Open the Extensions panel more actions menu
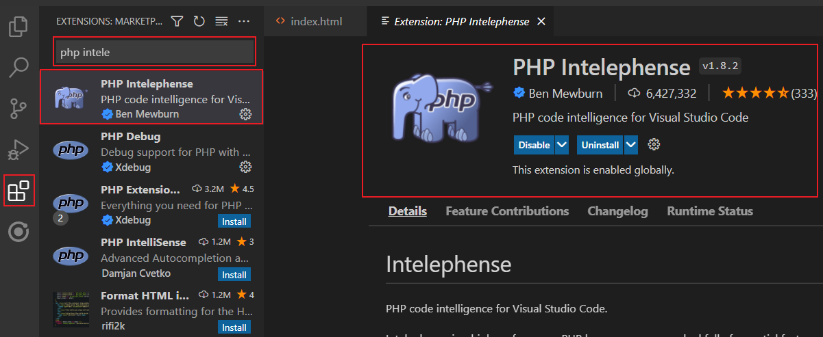 click(x=244, y=21)
